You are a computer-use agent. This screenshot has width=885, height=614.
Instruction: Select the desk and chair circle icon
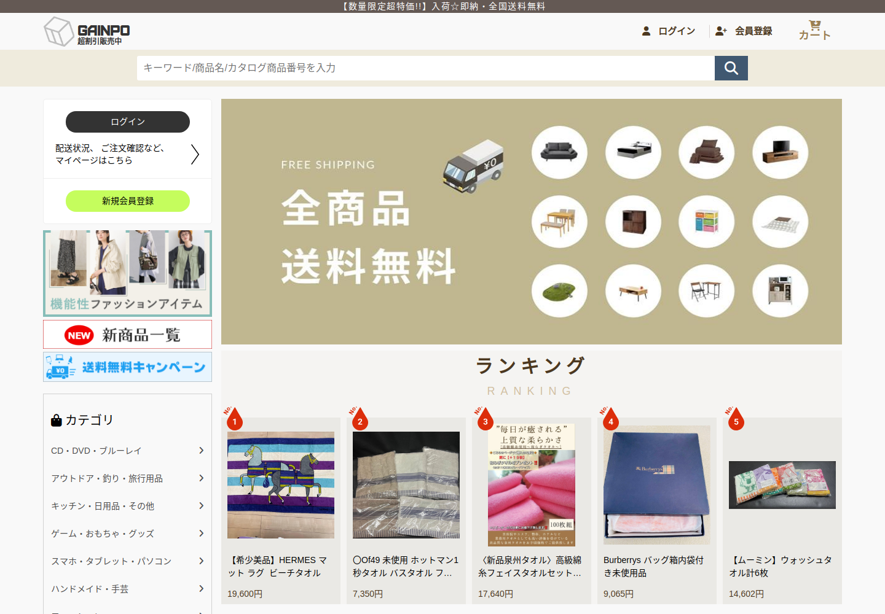point(707,291)
